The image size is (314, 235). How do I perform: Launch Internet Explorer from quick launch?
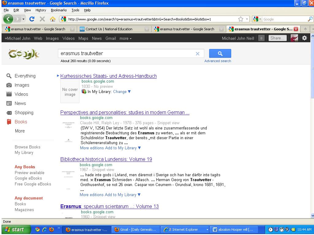[44, 229]
